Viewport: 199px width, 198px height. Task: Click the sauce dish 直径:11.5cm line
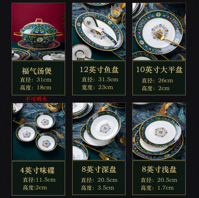[39, 180]
